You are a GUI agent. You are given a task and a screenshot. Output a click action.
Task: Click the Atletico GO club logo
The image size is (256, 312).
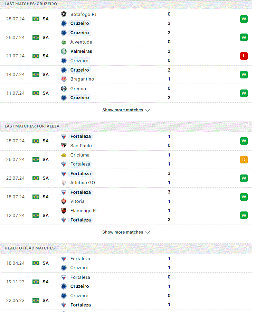[x=64, y=183]
